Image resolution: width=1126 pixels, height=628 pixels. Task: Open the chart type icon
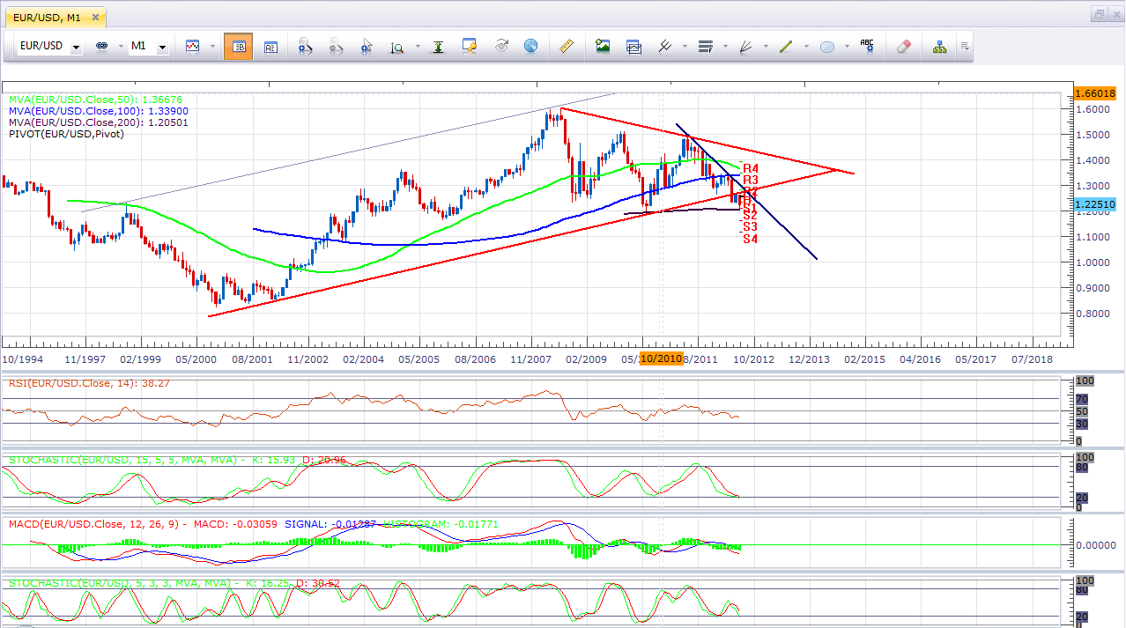(x=192, y=47)
